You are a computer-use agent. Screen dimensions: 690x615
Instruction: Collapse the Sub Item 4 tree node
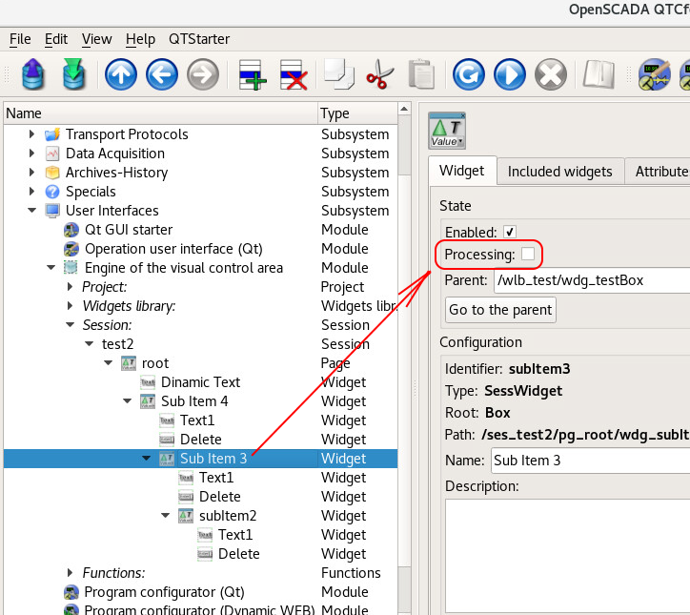[128, 401]
